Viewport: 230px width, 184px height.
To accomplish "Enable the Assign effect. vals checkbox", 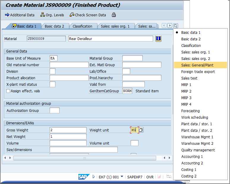I will [8, 91].
